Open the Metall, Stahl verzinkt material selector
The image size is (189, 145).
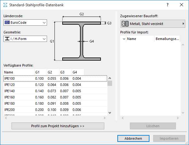[x=153, y=24]
